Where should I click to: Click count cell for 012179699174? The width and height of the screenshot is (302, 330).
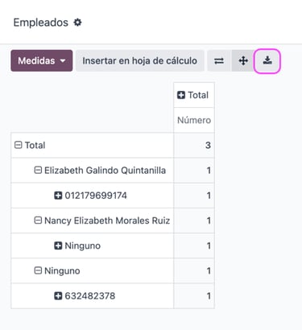click(x=194, y=196)
